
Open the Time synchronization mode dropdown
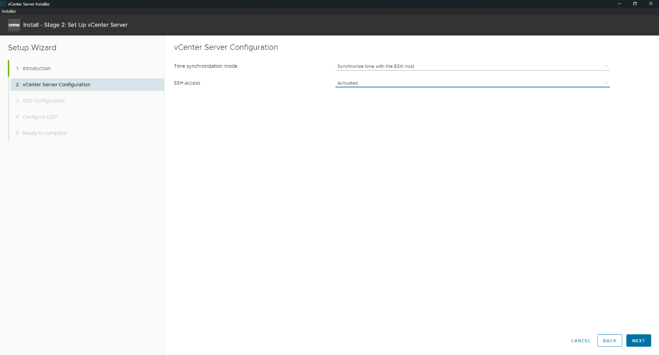tap(472, 66)
